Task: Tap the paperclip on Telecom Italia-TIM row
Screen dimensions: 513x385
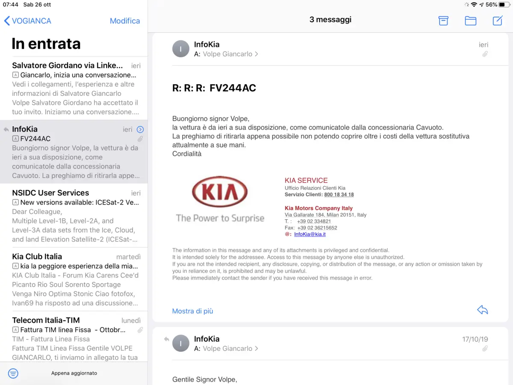Action: (140, 330)
